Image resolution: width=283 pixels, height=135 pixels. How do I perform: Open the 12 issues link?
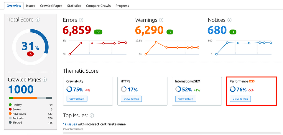click(x=70, y=124)
